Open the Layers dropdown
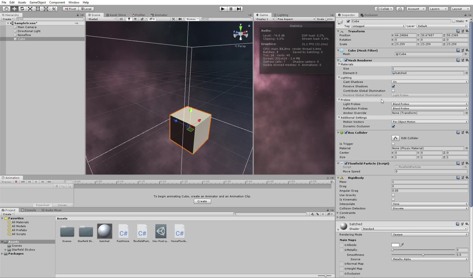This screenshot has height=278, width=473. pos(438,9)
